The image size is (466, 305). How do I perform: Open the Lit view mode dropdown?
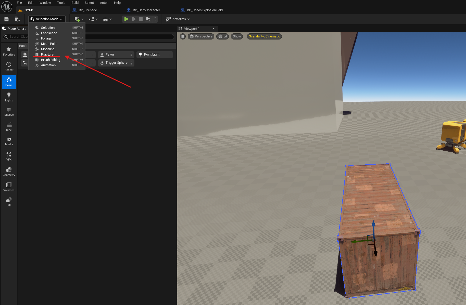(223, 36)
